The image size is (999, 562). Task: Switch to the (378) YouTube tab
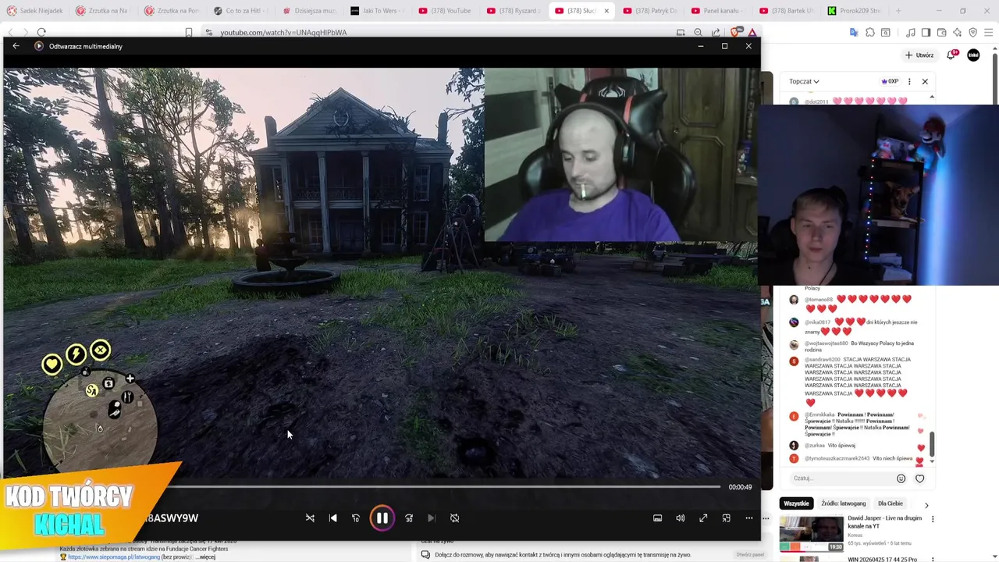coord(445,11)
